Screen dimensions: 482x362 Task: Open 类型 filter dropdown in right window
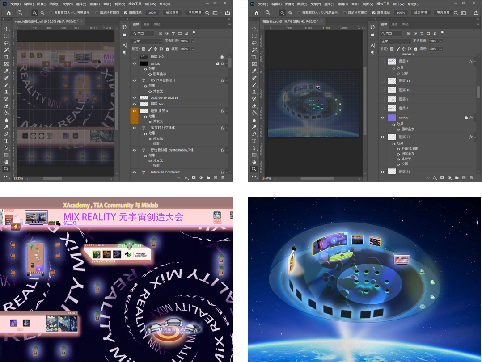(391, 33)
